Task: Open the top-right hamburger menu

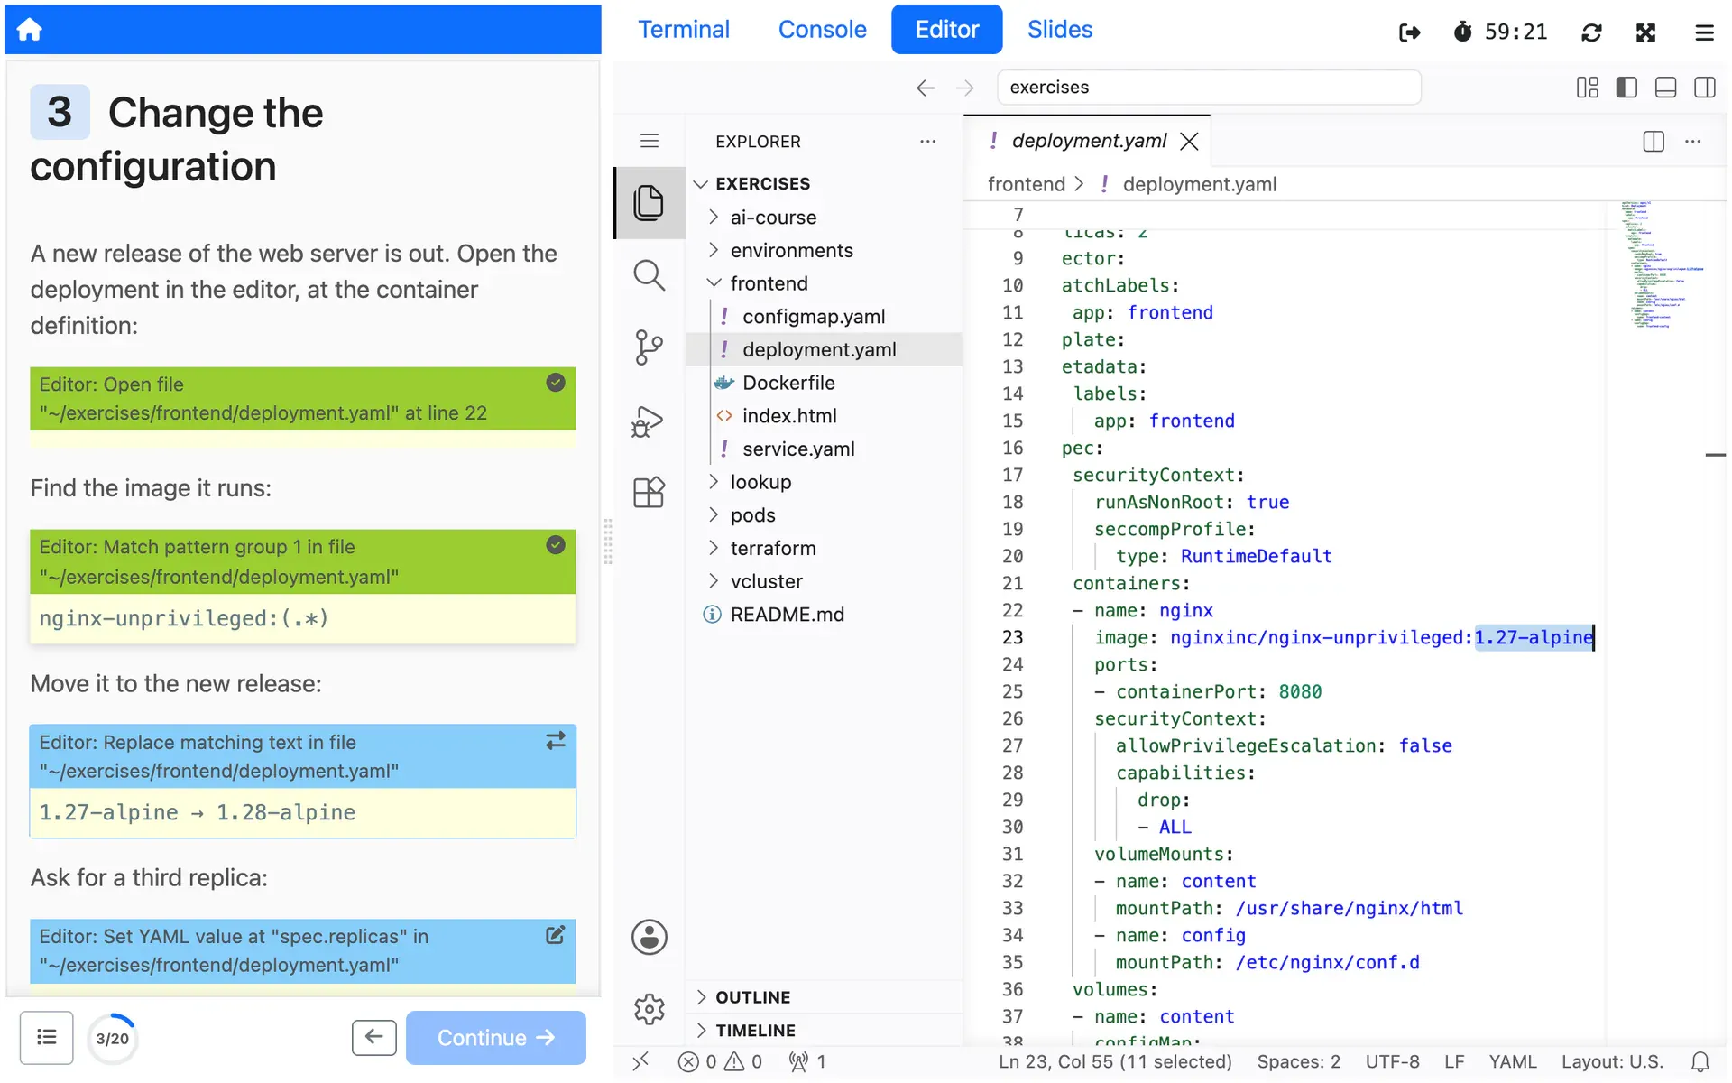Action: (x=1704, y=32)
